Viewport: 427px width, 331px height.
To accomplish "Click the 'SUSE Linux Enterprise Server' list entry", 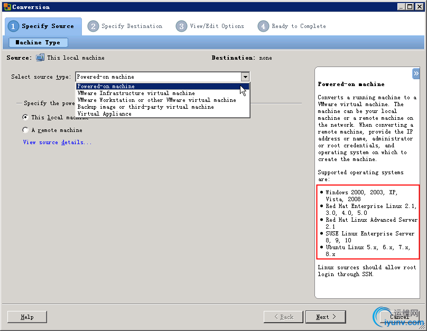I will (x=367, y=237).
